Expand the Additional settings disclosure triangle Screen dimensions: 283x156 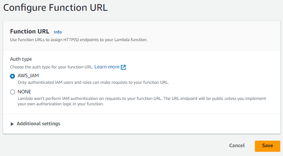(x=12, y=124)
